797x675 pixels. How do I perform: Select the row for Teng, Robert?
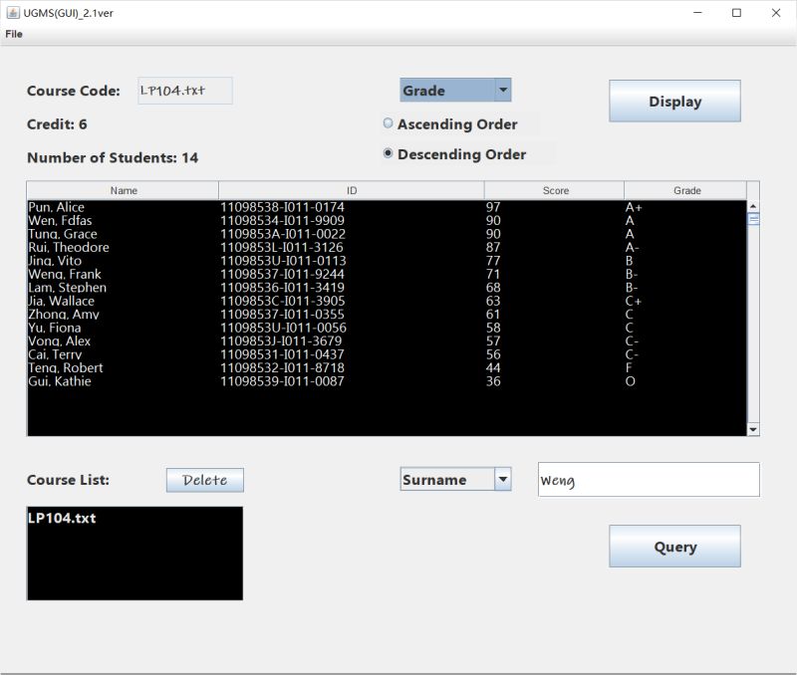387,367
